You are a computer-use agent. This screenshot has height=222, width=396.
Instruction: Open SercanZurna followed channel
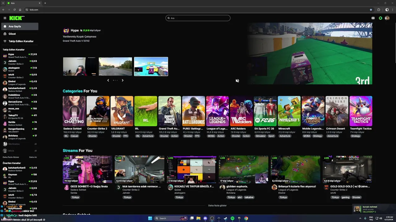pyautogui.click(x=20, y=103)
